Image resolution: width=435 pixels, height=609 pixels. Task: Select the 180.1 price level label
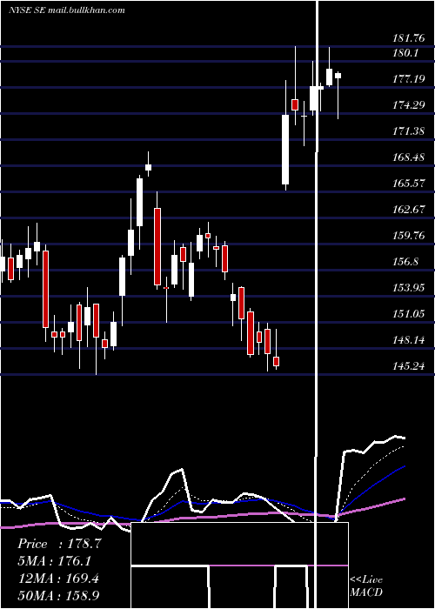point(405,52)
